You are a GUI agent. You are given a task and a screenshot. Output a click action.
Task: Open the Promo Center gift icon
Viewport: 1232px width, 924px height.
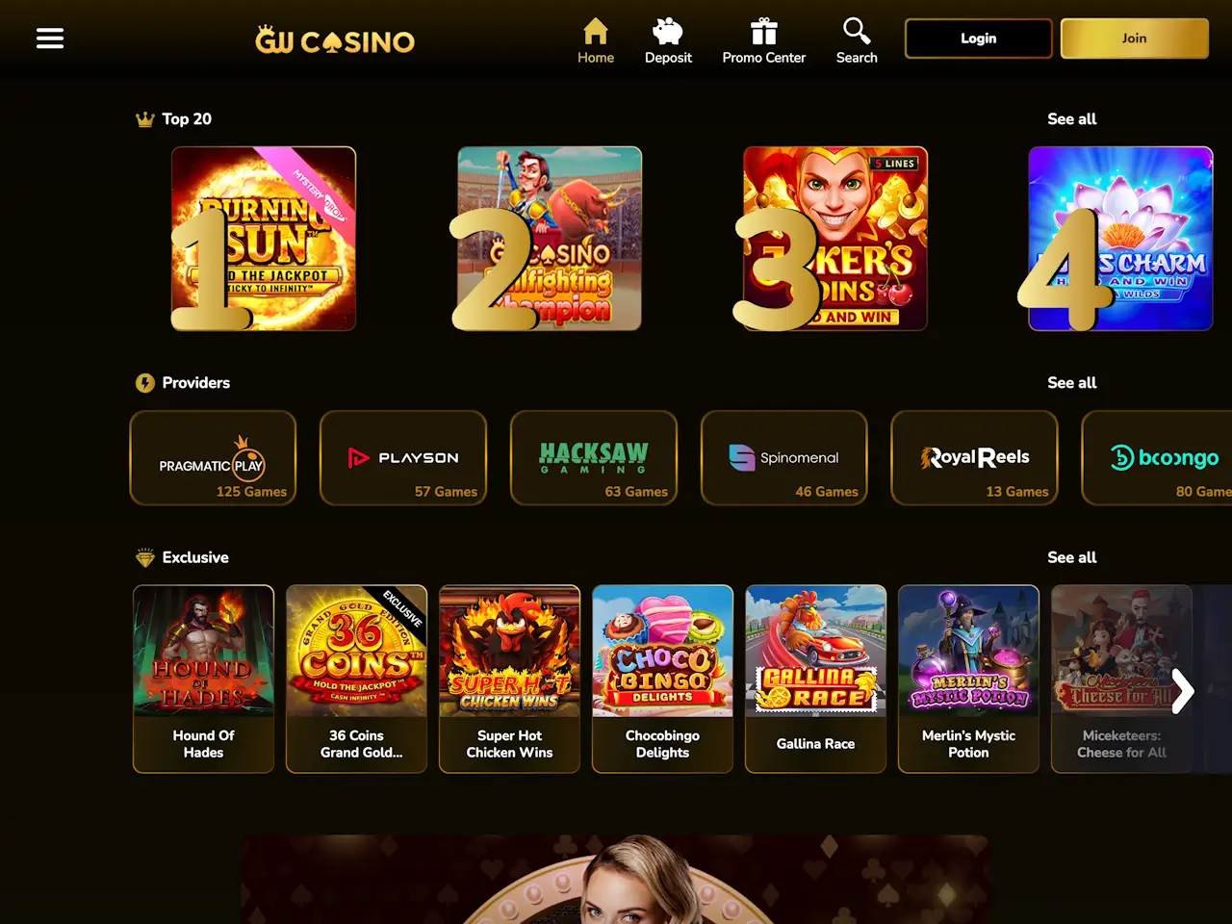[x=764, y=32]
